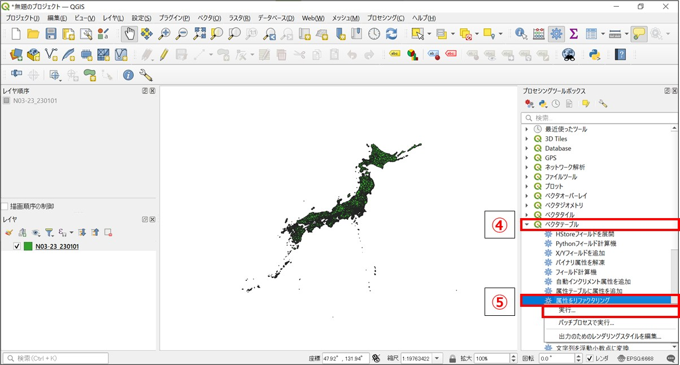
Task: Select 自動インクリメント属性を追加 algorithm
Action: click(x=593, y=281)
